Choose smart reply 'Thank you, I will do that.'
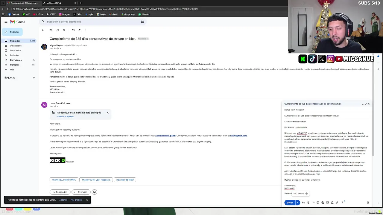 (64, 180)
